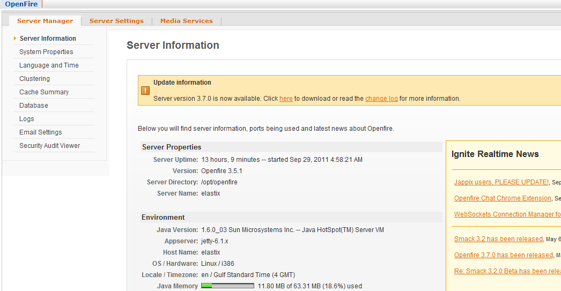Image resolution: width=561 pixels, height=291 pixels.
Task: Click the Java Memory usage bar
Action: 227,286
